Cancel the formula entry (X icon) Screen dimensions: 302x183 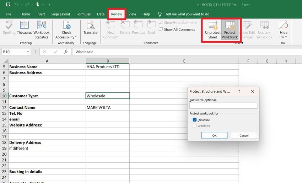(x=45, y=52)
